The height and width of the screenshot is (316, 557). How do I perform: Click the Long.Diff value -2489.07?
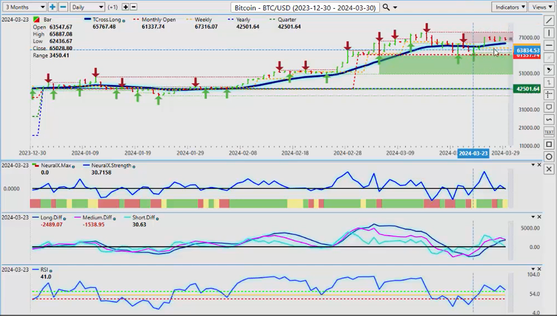click(x=52, y=225)
